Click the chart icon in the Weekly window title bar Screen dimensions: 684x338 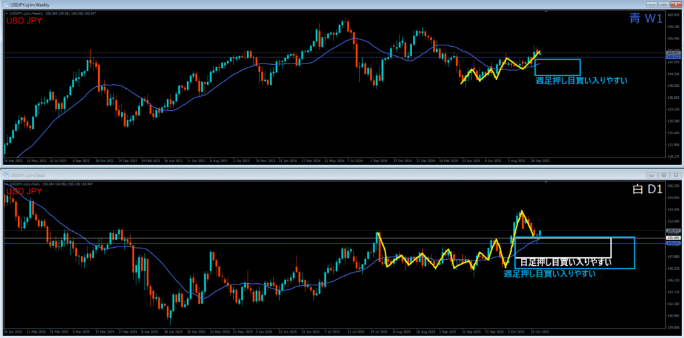pyautogui.click(x=5, y=5)
